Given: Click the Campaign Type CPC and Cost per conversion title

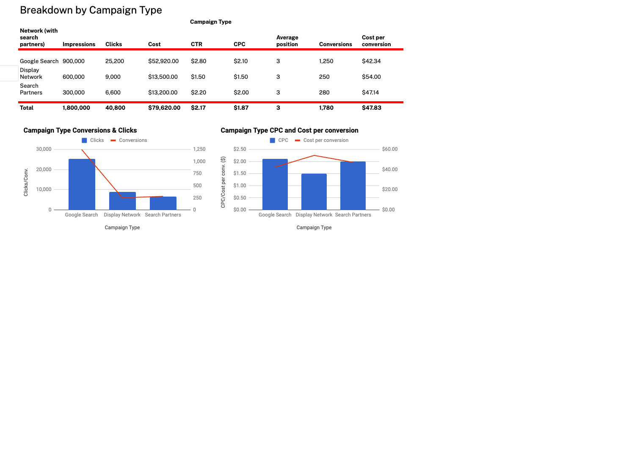Looking at the screenshot, I should click(x=289, y=130).
